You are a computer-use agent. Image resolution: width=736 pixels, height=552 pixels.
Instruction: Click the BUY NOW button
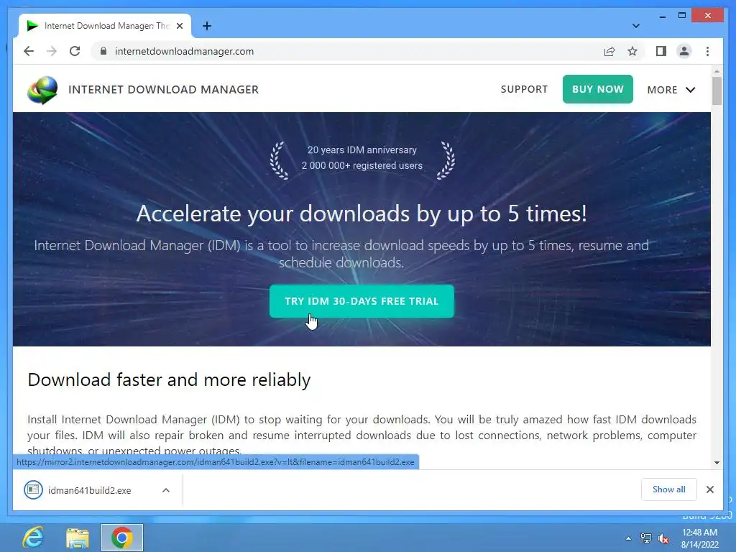click(x=597, y=89)
